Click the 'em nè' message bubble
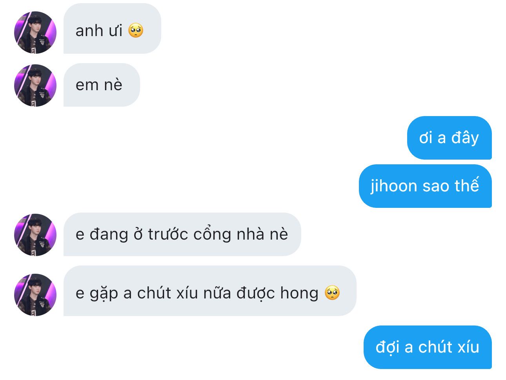The width and height of the screenshot is (506, 380). 102,85
